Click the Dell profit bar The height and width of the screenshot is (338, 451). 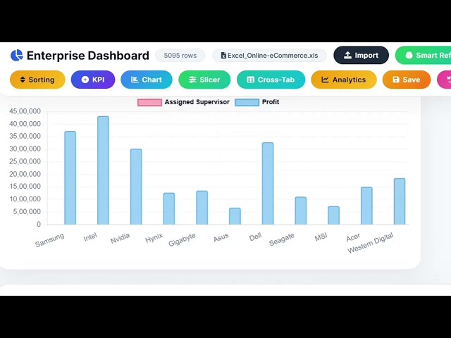coord(268,183)
